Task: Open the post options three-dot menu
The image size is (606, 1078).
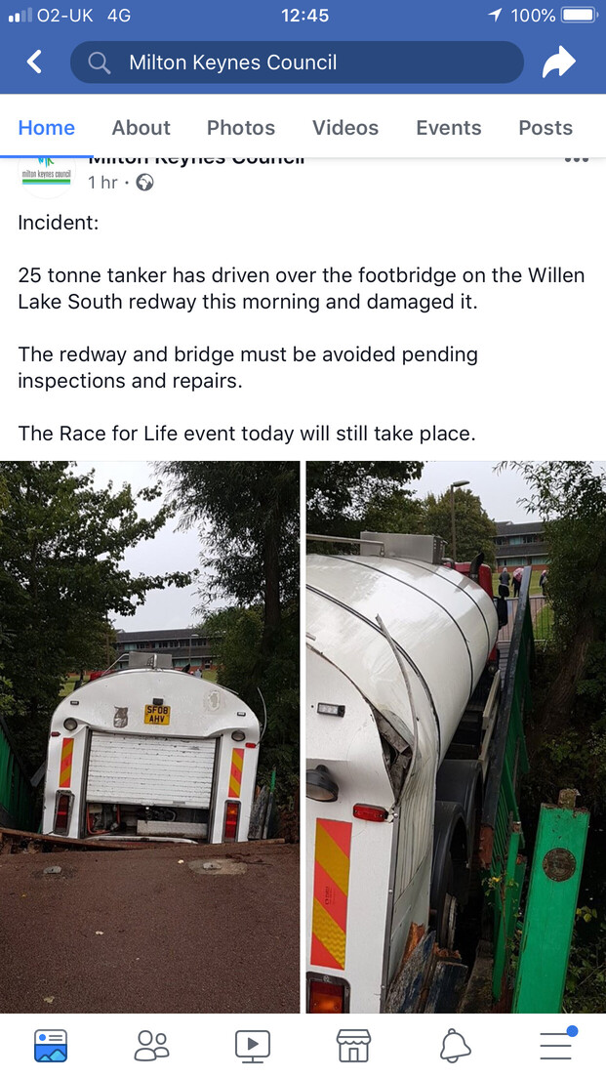Action: coord(576,160)
